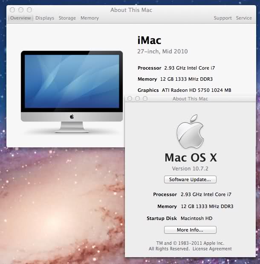Click 'TM and © 1983-2011 Apple Inc.' text

point(190,243)
